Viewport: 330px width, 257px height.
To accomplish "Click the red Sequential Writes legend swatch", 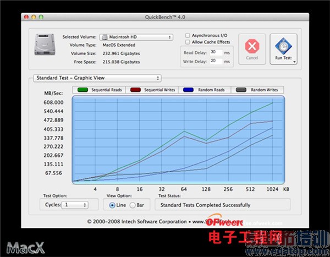I will click(x=135, y=90).
